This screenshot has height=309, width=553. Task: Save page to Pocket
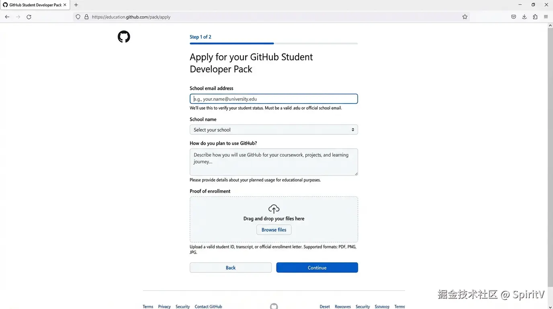(514, 17)
